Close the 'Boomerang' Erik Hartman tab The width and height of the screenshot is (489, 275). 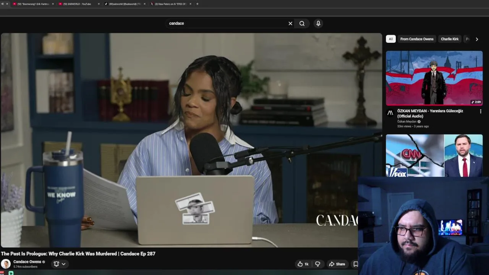coord(53,4)
